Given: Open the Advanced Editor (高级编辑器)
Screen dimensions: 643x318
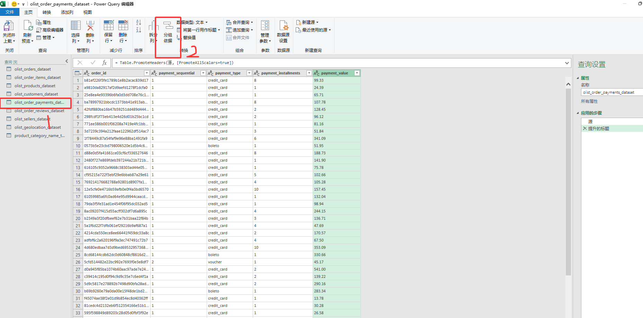Looking at the screenshot, I should (x=50, y=30).
